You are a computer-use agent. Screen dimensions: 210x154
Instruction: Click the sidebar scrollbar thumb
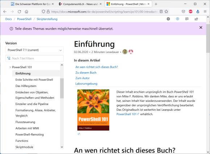pos(62,88)
